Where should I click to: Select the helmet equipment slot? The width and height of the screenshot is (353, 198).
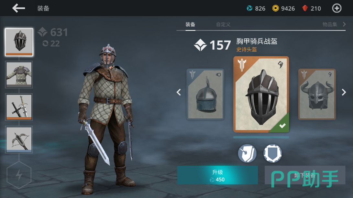19,42
